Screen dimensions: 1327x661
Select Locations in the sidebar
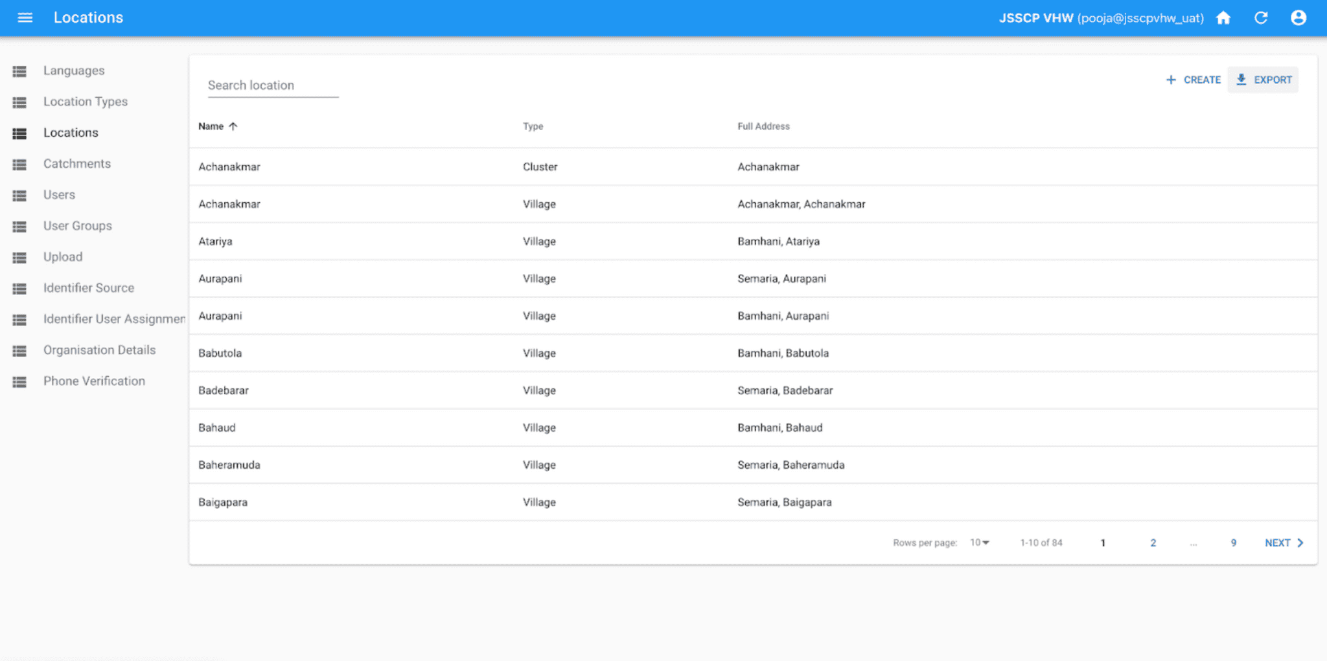pos(71,133)
